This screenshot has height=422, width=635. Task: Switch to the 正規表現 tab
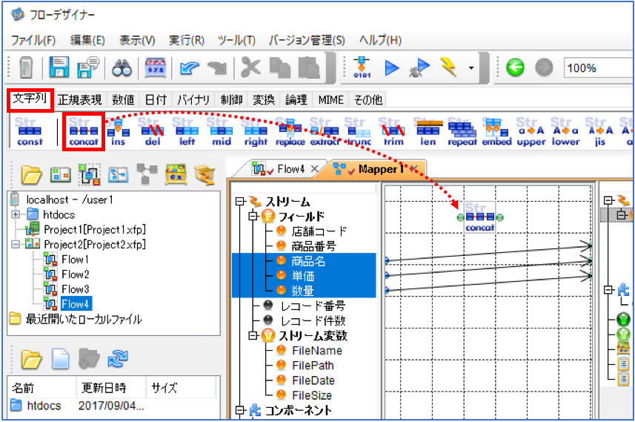point(79,99)
